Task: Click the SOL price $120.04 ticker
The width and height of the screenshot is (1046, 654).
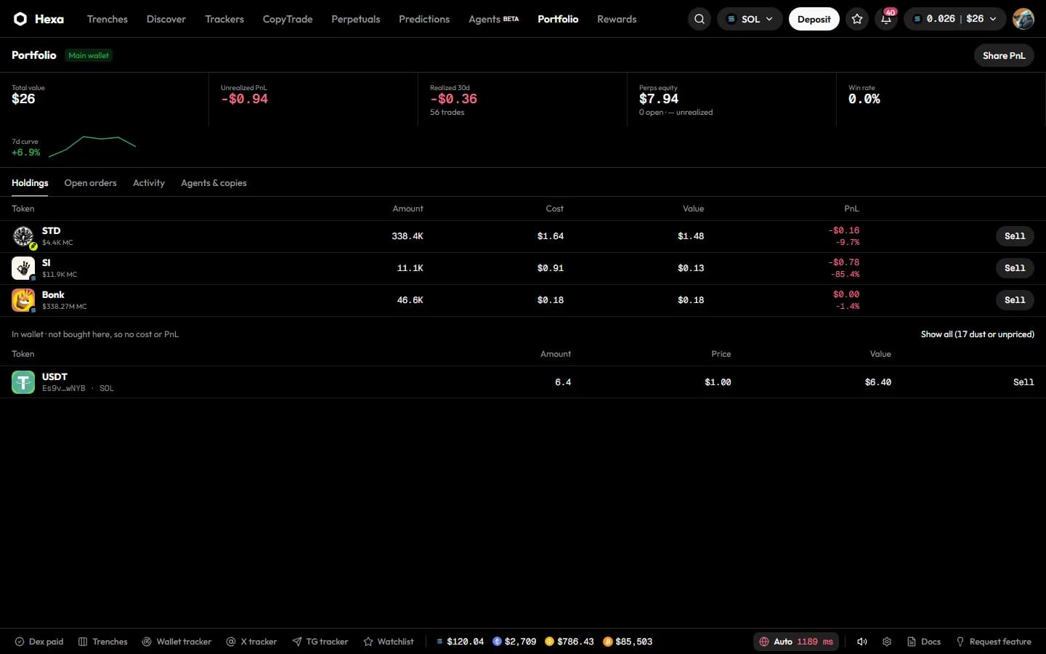Action: 460,642
